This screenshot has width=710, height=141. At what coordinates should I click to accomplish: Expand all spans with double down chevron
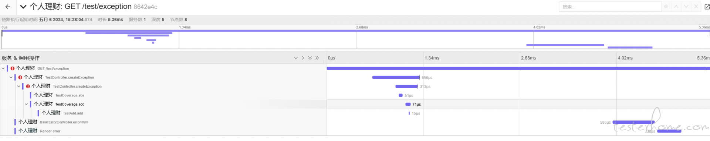tap(310, 58)
